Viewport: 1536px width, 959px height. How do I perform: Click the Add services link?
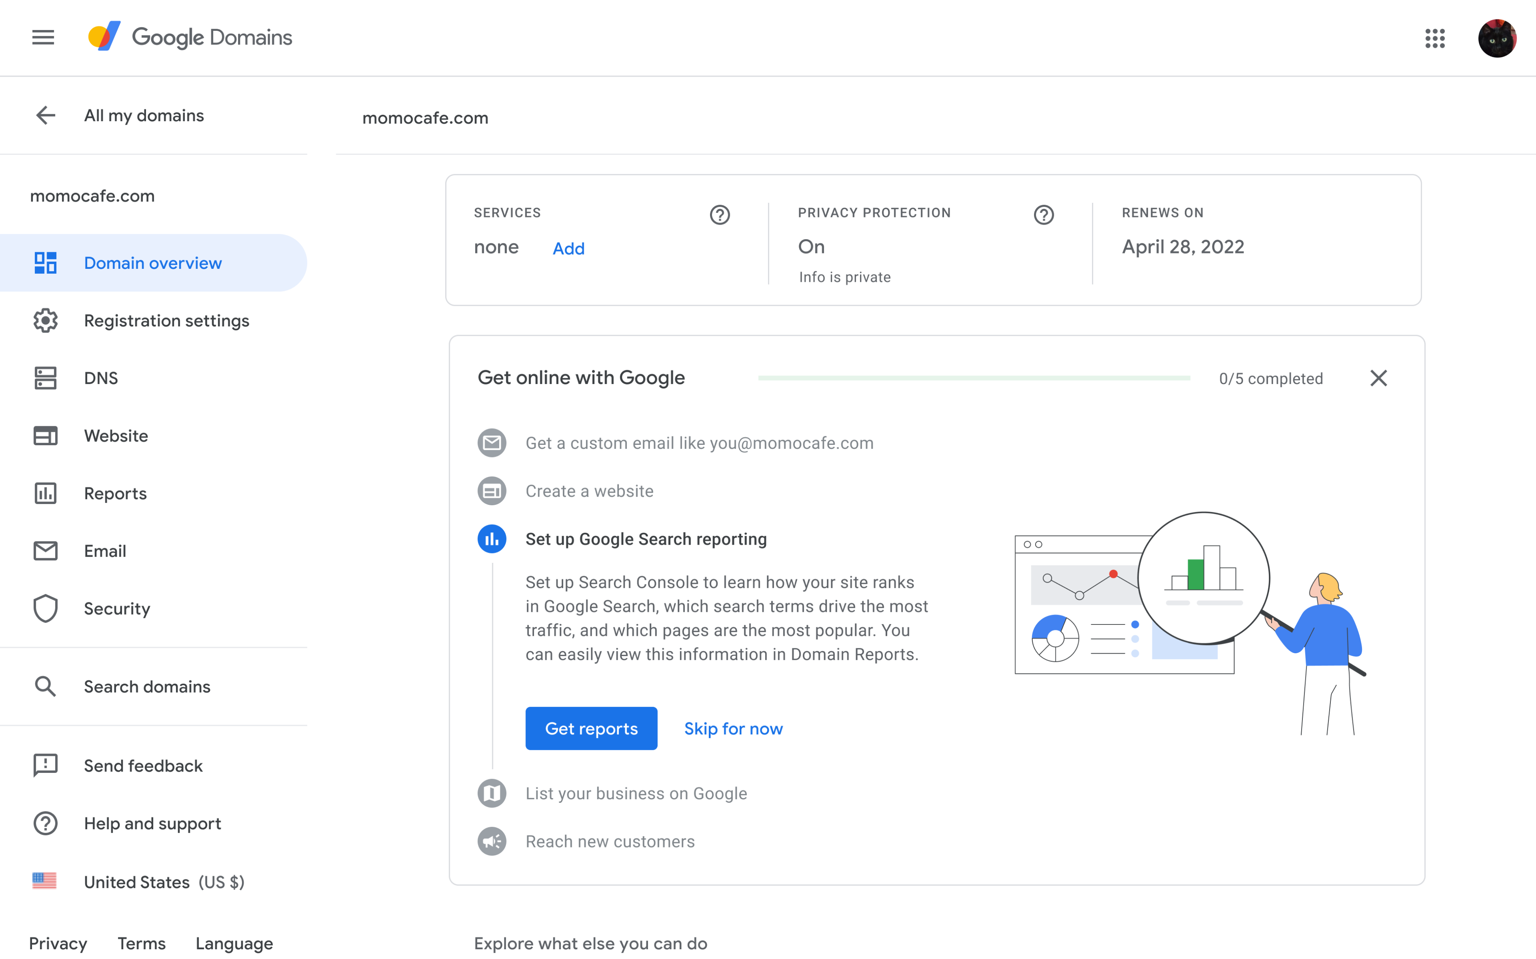[568, 248]
